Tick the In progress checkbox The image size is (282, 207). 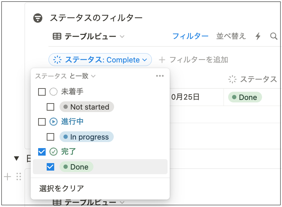click(50, 137)
